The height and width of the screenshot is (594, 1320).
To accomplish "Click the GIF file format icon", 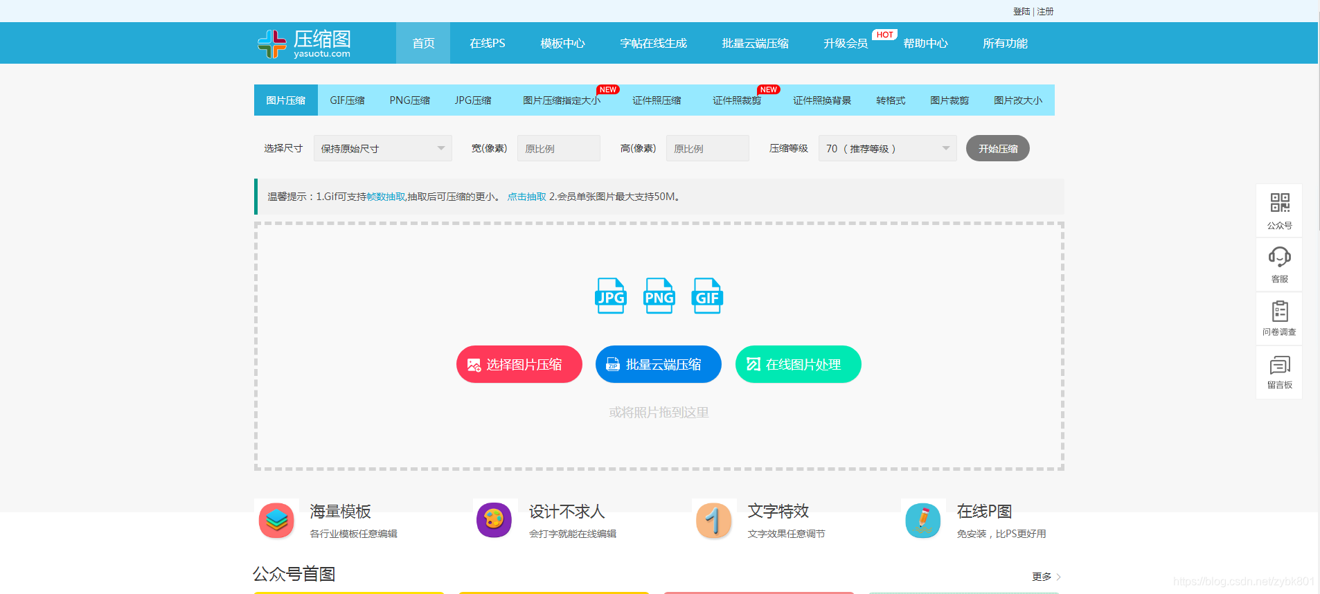I will click(x=707, y=296).
